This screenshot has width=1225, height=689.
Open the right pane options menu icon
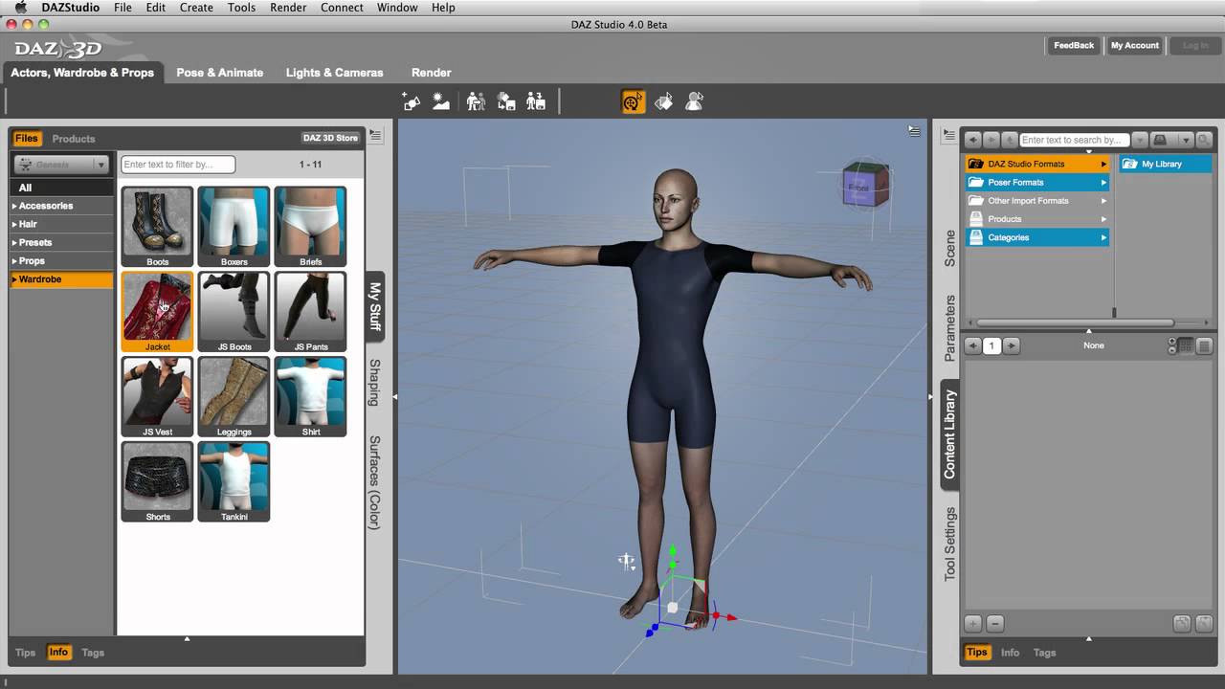[948, 136]
